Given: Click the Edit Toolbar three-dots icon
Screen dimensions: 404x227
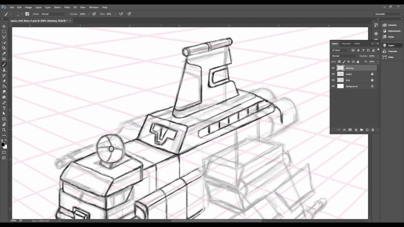Looking at the screenshot, I should (4, 135).
